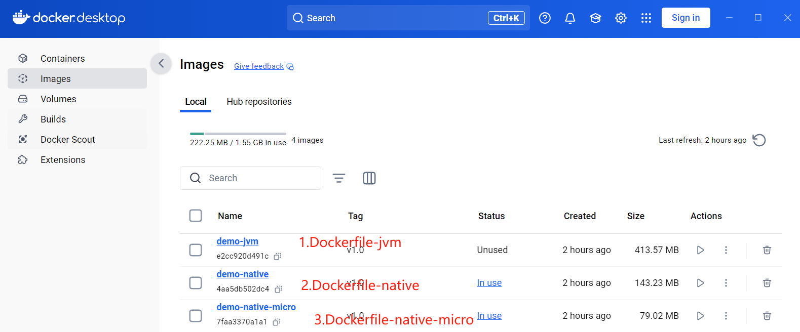800x332 pixels.
Task: Switch to Hub repositories tab
Action: tap(259, 102)
